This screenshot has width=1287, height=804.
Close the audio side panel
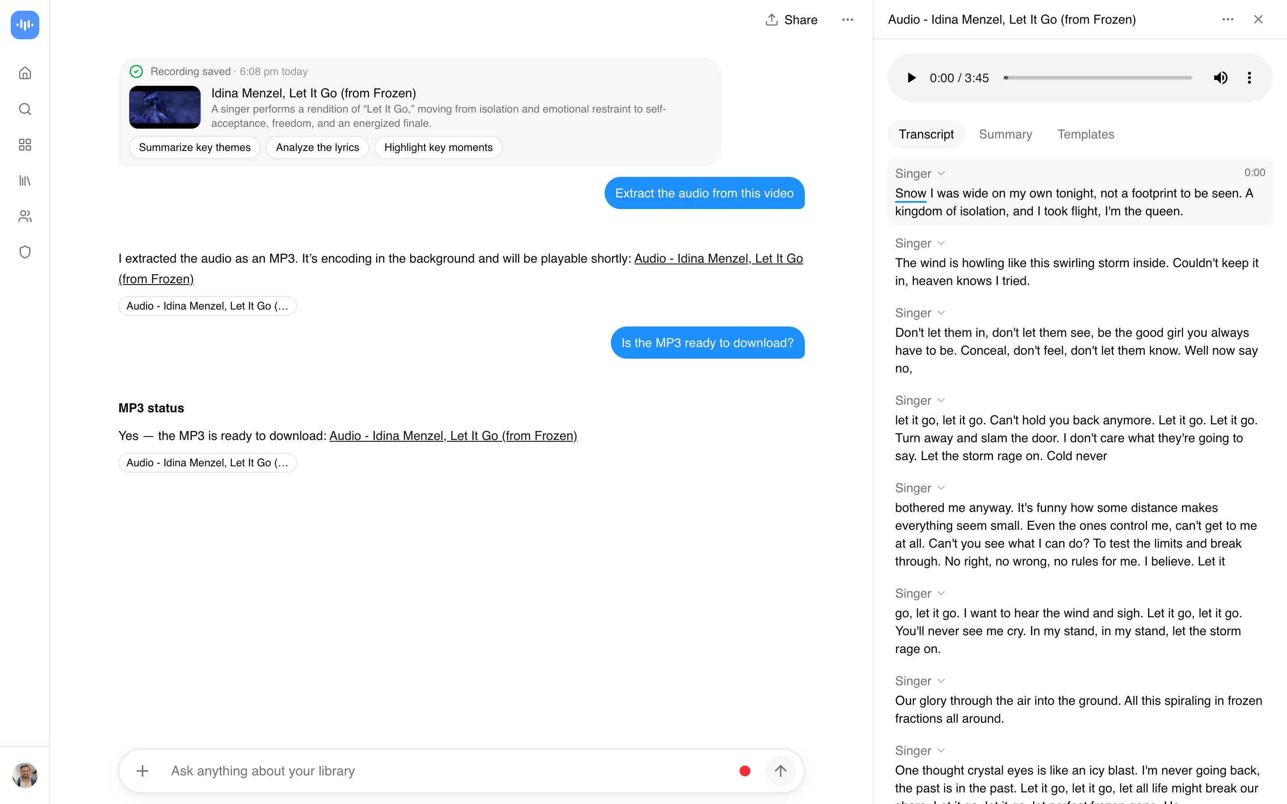[x=1258, y=19]
